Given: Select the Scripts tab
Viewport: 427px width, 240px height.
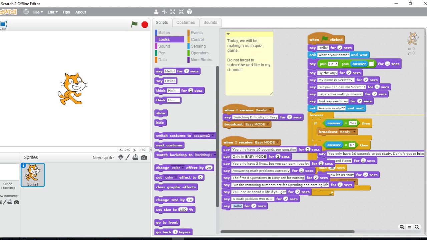Looking at the screenshot, I should (x=162, y=22).
